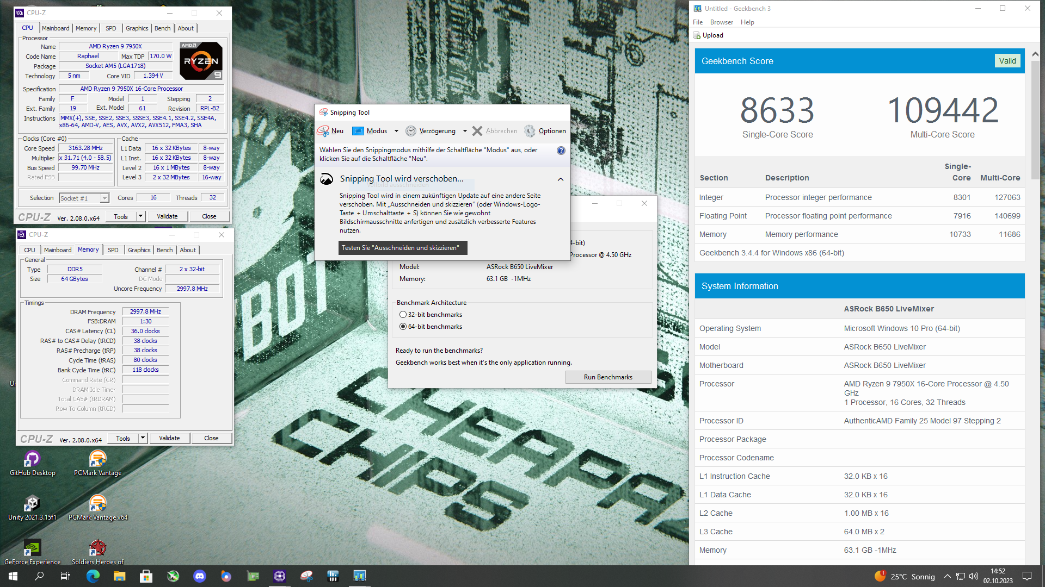Click the Valid badge in Geekbench Score
The image size is (1045, 587).
click(x=1007, y=61)
